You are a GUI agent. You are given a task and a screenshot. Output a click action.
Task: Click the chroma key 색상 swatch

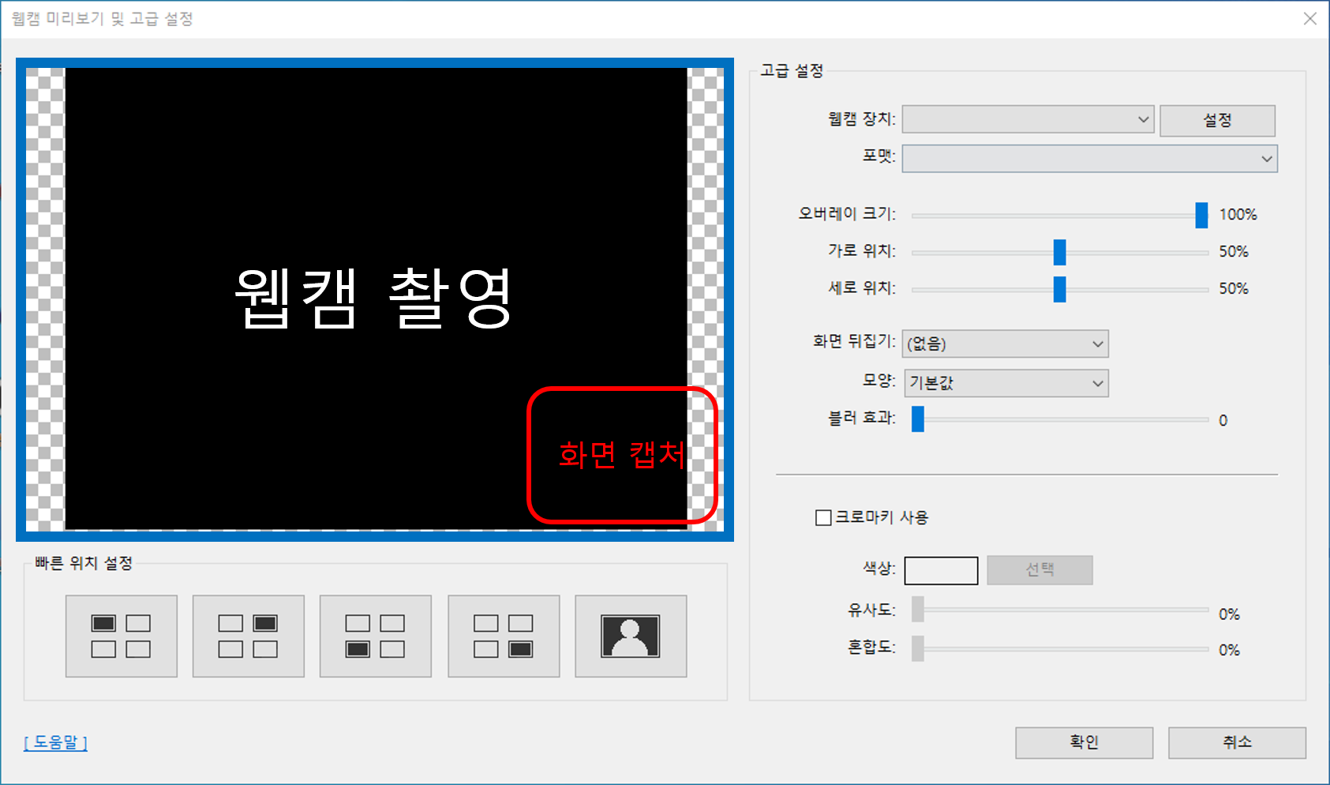[941, 570]
